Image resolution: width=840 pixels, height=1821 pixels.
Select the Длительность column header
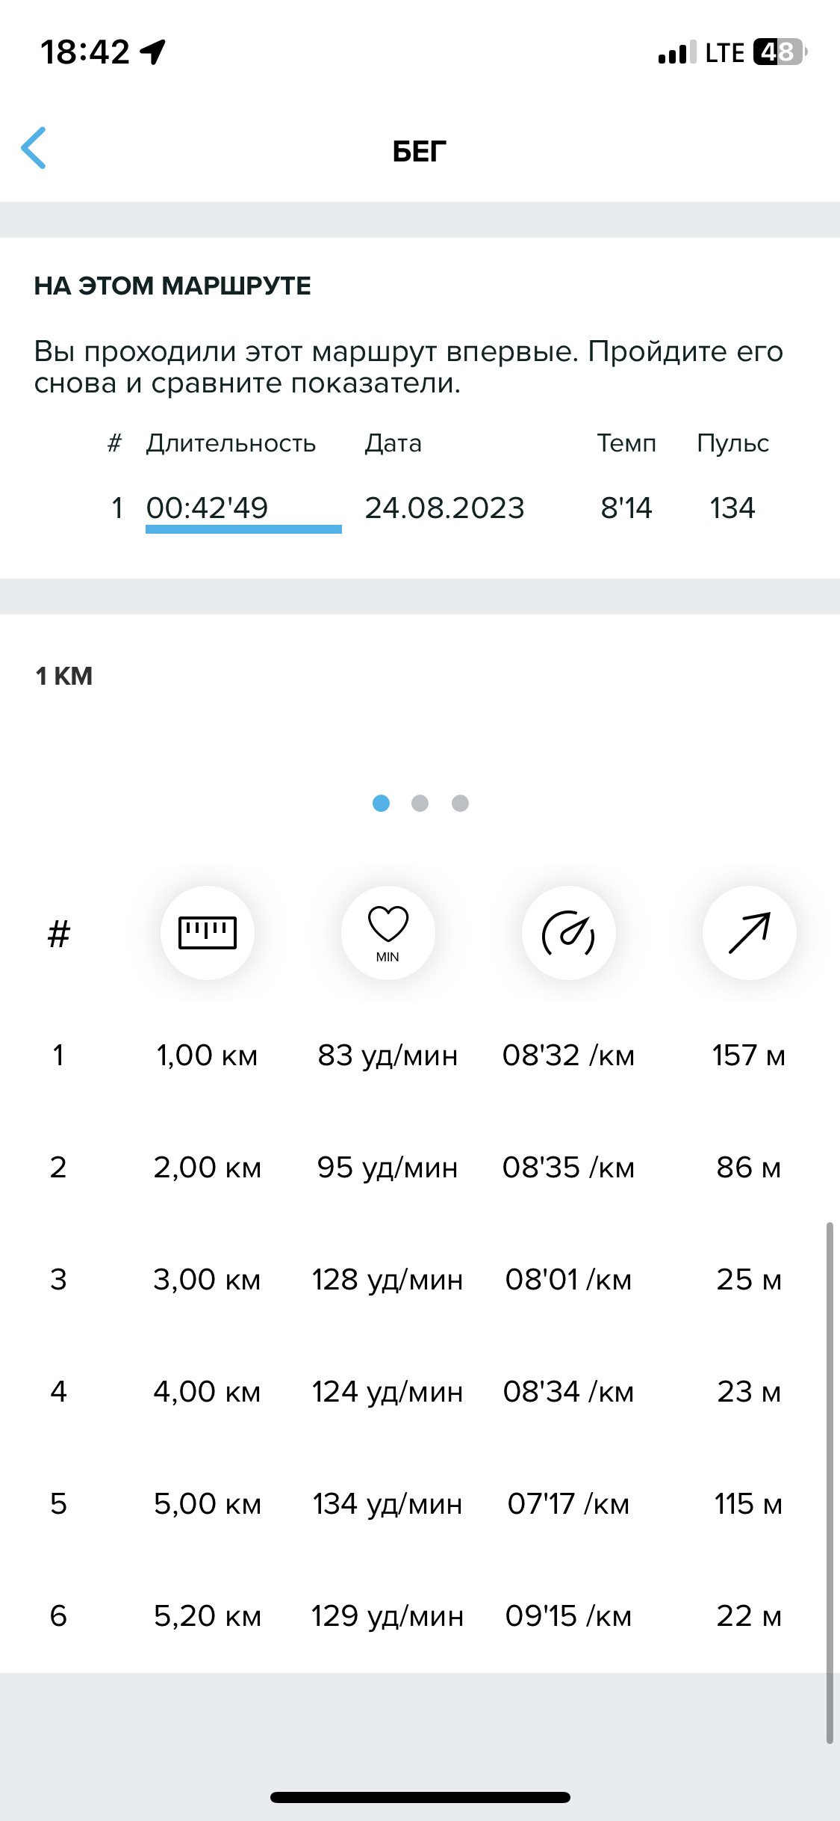coord(231,443)
